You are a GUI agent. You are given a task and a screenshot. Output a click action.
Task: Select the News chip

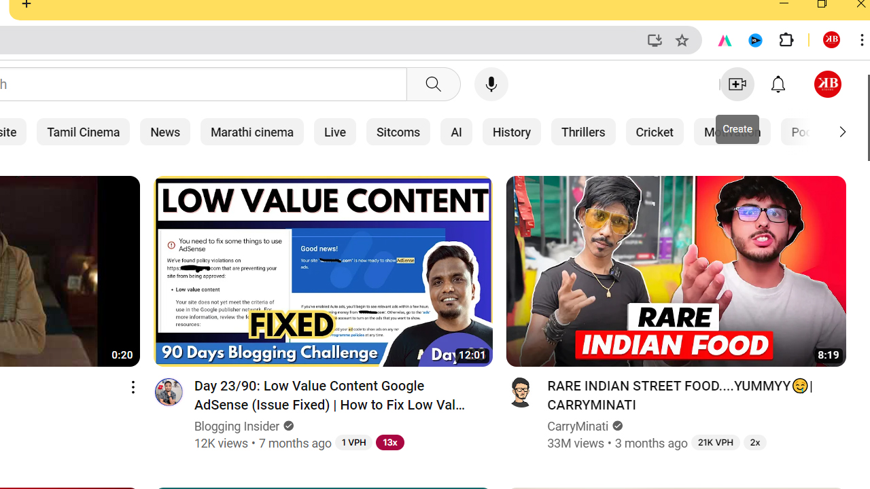(x=165, y=132)
